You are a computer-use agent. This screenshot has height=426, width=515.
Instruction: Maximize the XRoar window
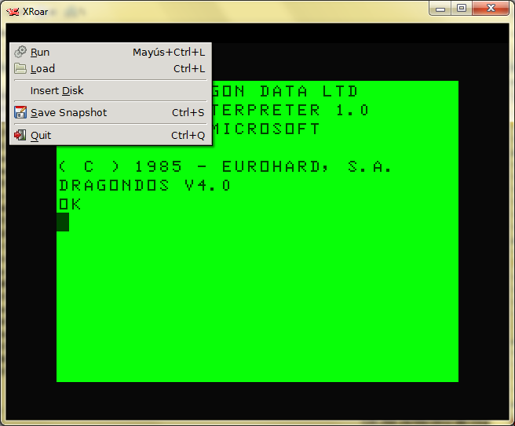461,8
